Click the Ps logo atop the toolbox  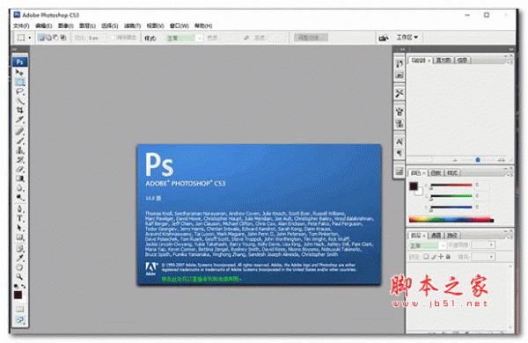tap(19, 62)
